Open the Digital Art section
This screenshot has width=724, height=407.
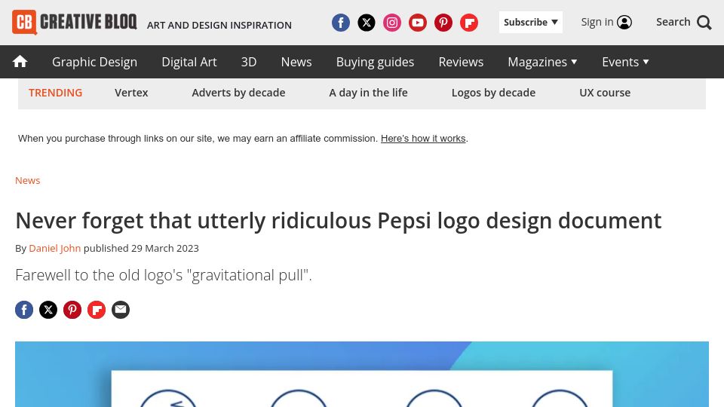tap(189, 62)
